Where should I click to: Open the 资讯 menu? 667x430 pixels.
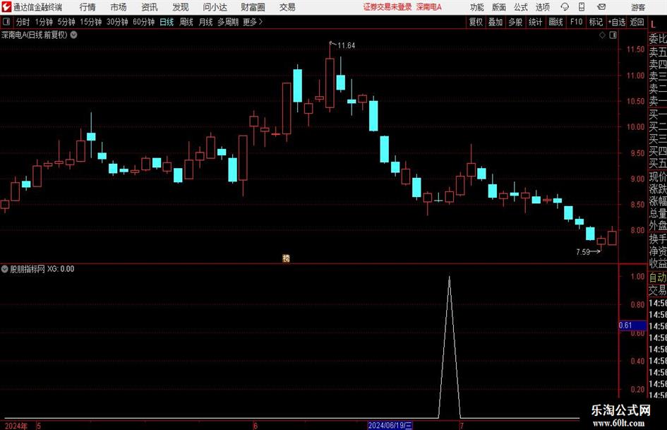click(150, 7)
